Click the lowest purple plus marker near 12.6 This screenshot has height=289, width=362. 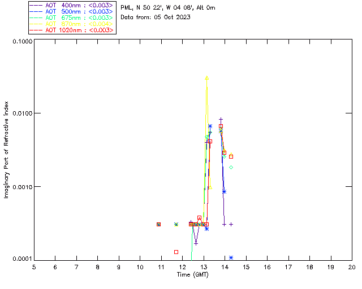click(x=196, y=243)
